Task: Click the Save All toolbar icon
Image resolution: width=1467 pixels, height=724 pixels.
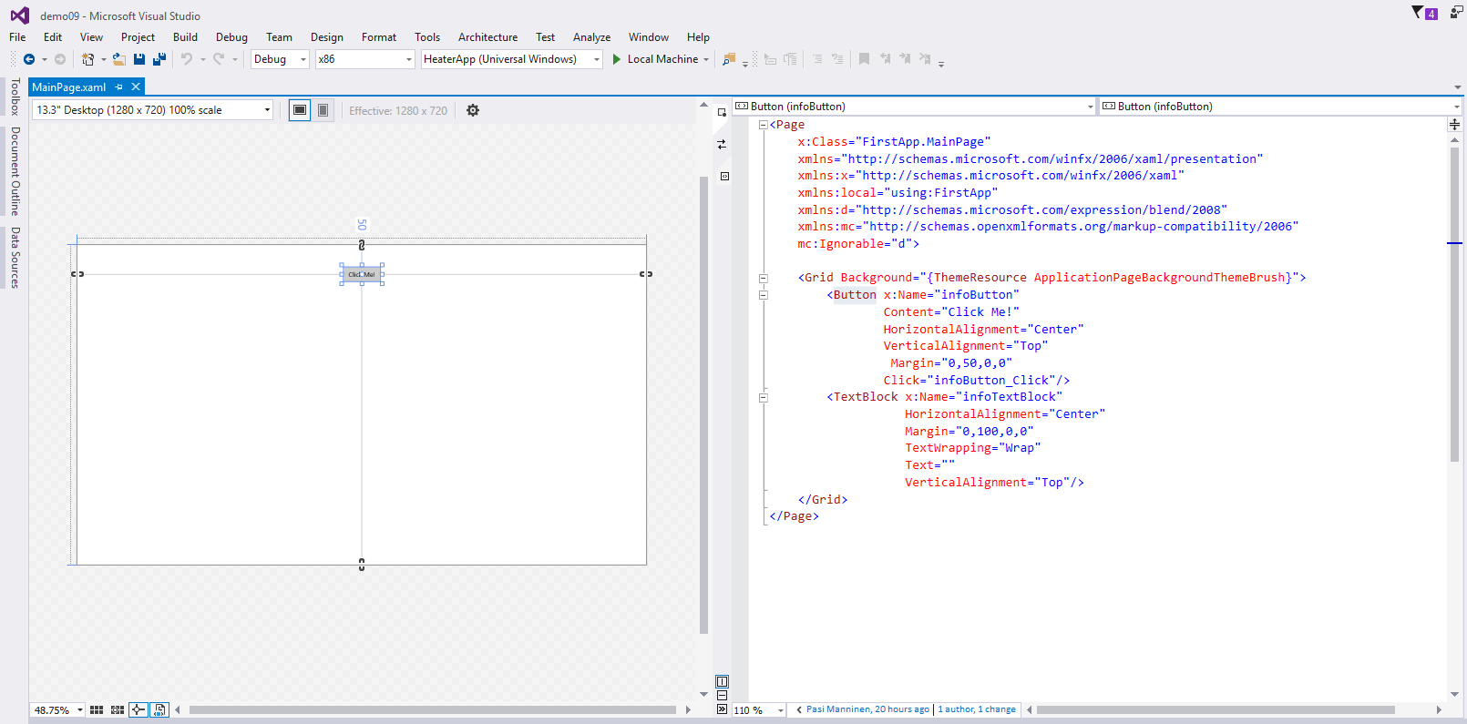Action: (x=159, y=59)
